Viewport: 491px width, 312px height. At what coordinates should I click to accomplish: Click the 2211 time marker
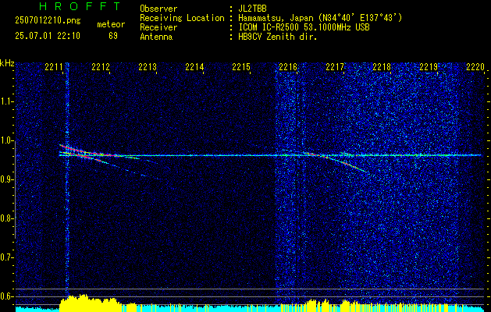(54, 67)
